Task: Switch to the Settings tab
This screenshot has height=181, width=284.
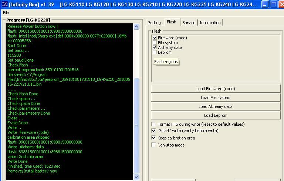Action: click(x=155, y=23)
